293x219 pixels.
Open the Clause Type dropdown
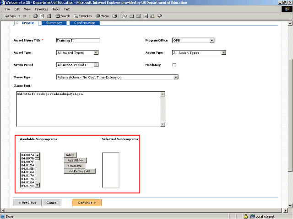click(x=117, y=77)
